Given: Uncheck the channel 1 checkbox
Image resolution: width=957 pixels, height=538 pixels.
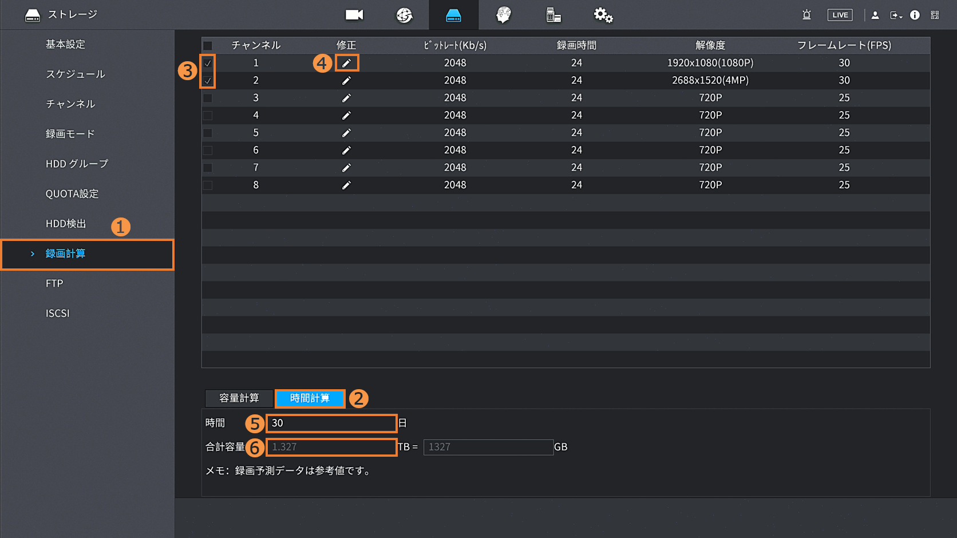Looking at the screenshot, I should (208, 63).
